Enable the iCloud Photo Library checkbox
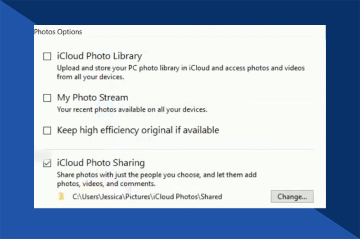360x239 pixels. pyautogui.click(x=47, y=56)
